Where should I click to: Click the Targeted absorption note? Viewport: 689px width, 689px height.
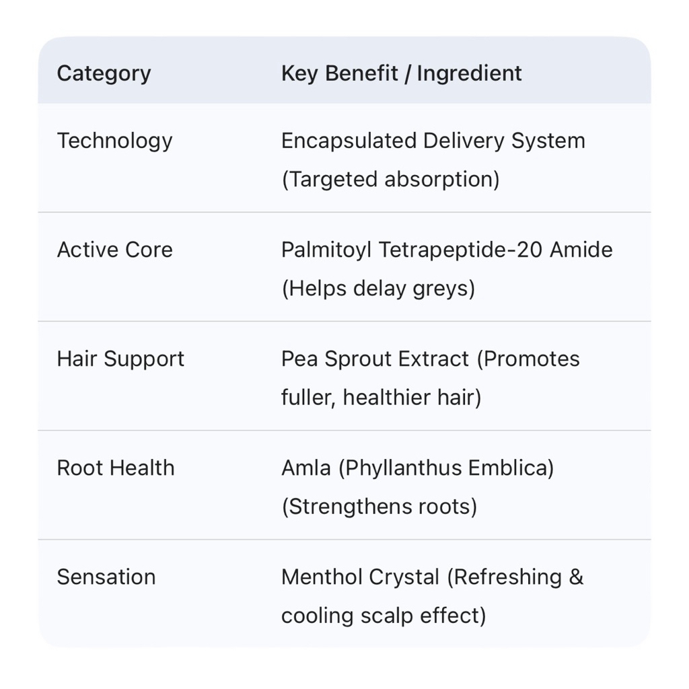coord(390,180)
